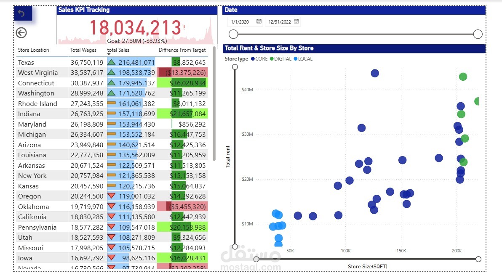502x278 pixels.
Task: Select the West Virginia row label
Action: click(38, 72)
